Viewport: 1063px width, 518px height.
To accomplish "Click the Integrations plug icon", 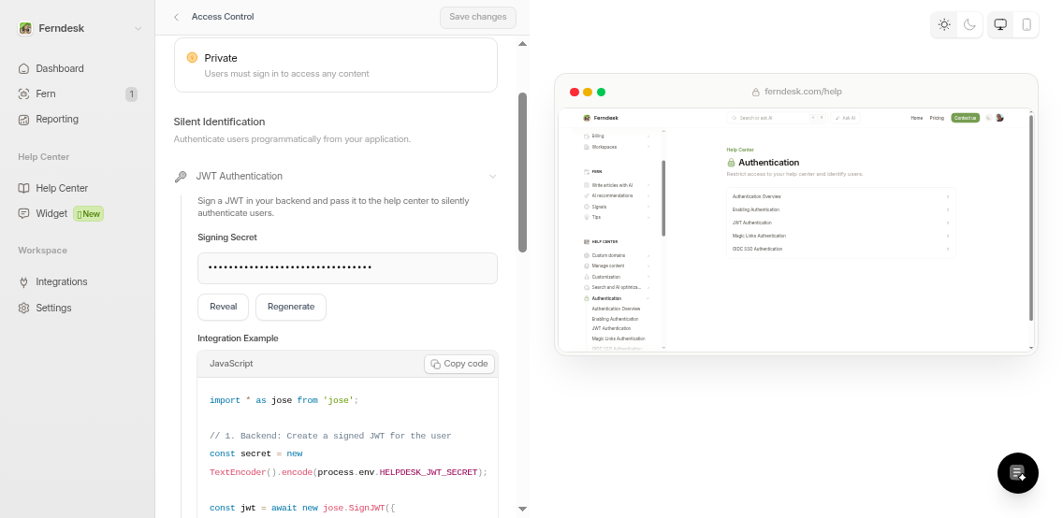I will (23, 282).
